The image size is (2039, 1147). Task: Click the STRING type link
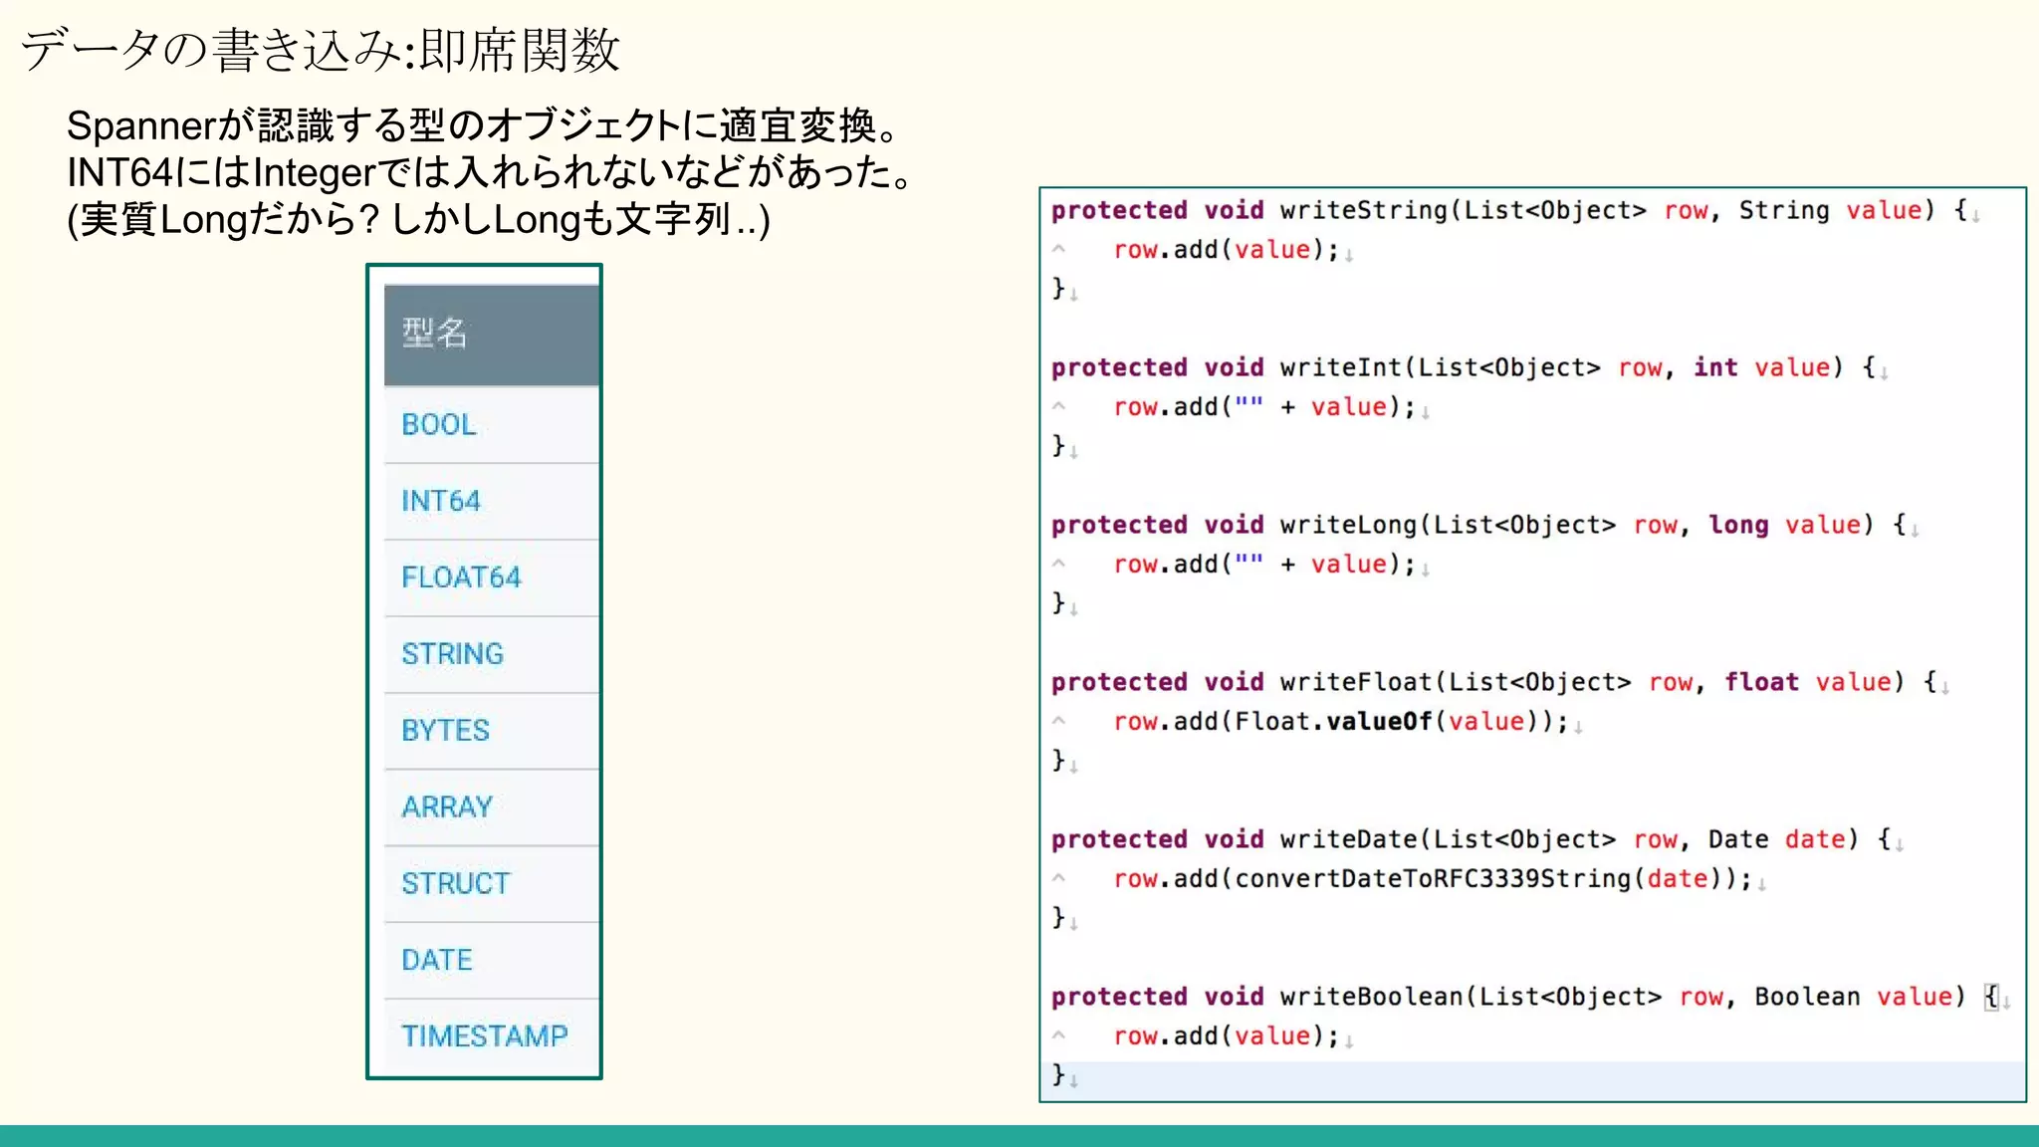pos(453,654)
